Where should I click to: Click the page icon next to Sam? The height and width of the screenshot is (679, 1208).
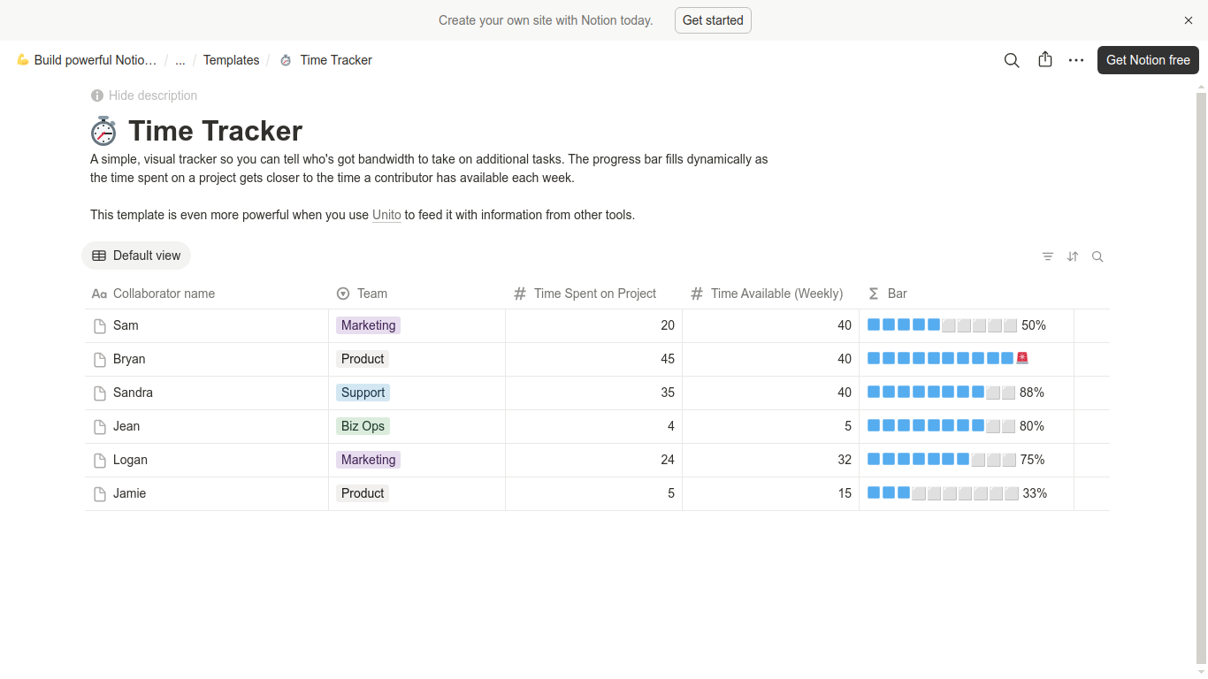(100, 326)
